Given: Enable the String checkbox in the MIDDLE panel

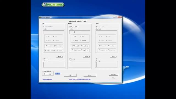Looking at the screenshot, I should [70, 59].
